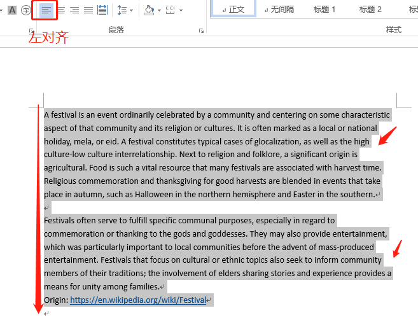The width and height of the screenshot is (418, 327).
Task: Align the text to the right
Action: 74,10
